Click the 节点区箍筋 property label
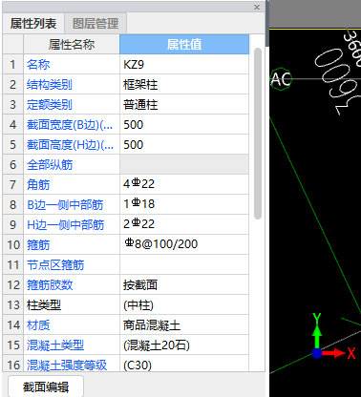 click(x=55, y=265)
